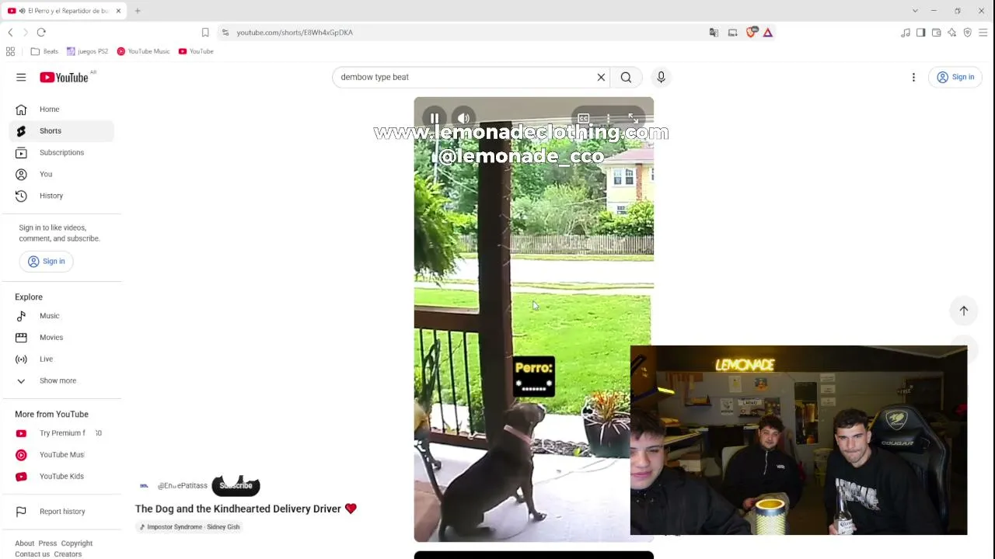Select Shorts in the sidebar
The image size is (995, 559).
(x=61, y=131)
